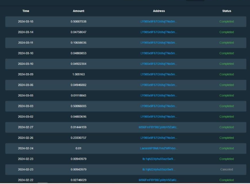
Task: Open the LaesishIPBMU1mZWRVyo address link
Action: 159,148
